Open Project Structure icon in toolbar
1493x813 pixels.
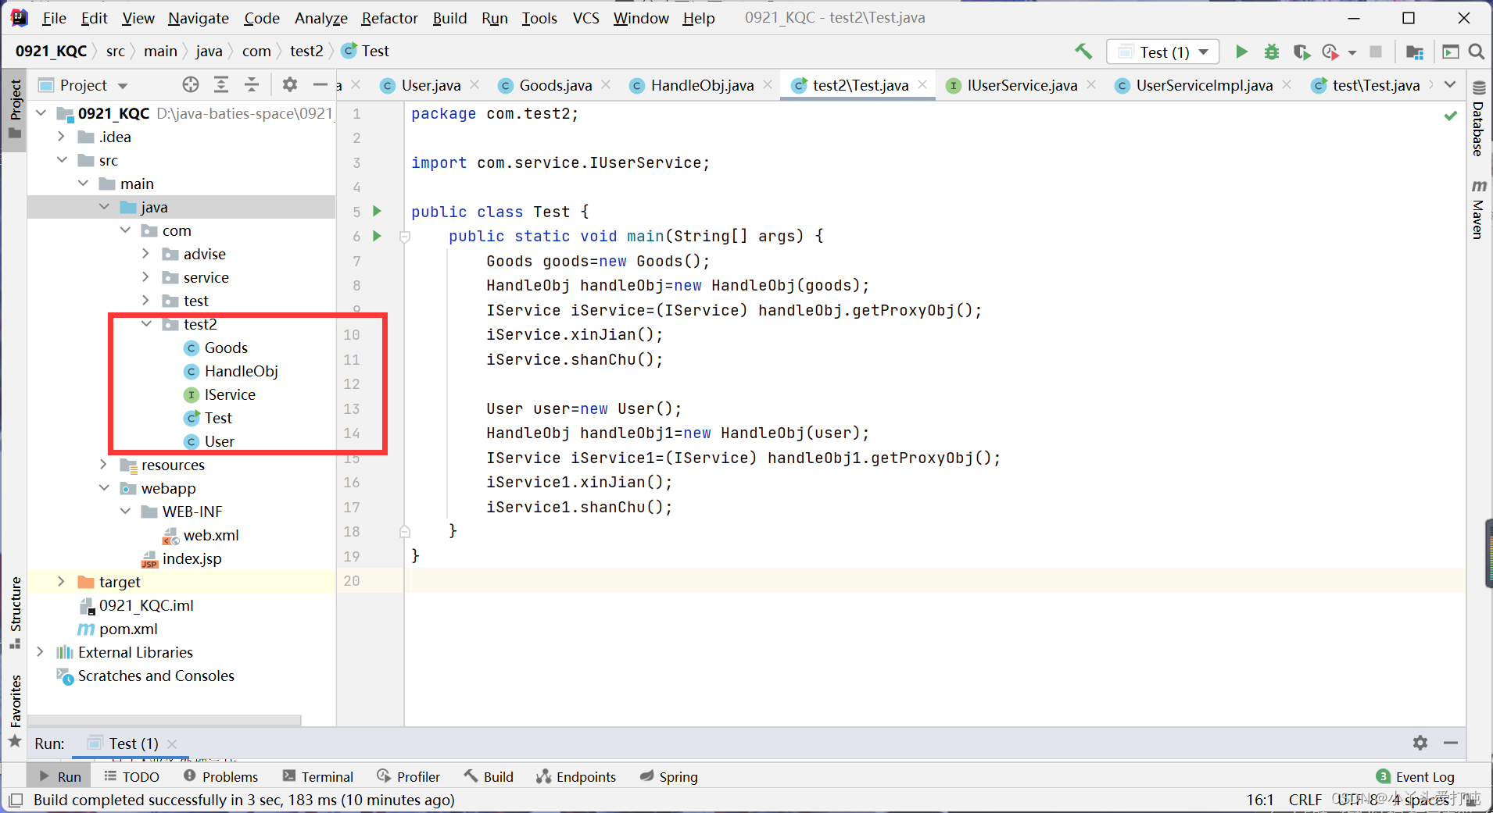1414,52
